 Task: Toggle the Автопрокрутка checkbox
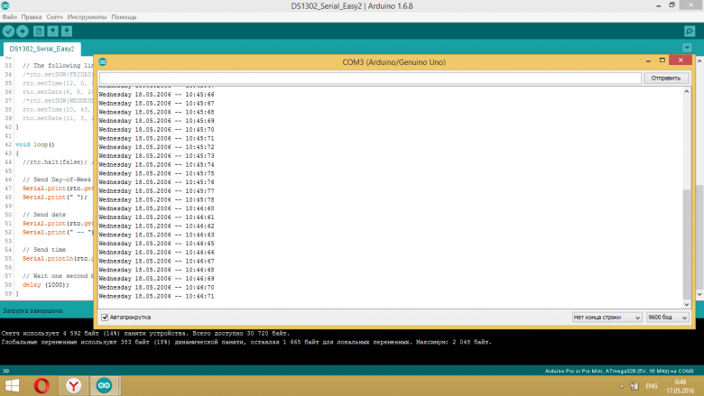[x=105, y=317]
